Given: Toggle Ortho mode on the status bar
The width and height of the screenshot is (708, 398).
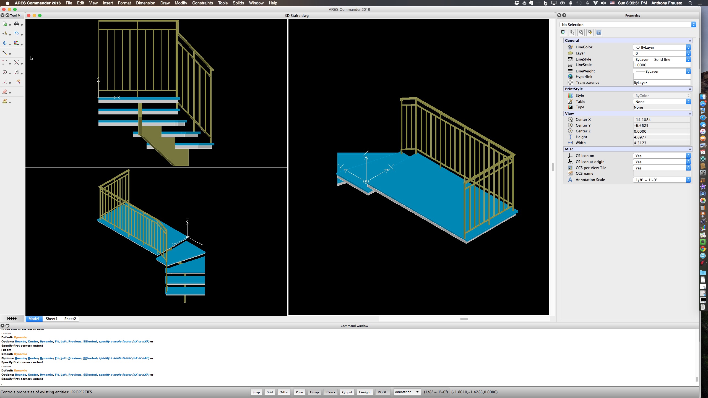Looking at the screenshot, I should click(x=283, y=392).
